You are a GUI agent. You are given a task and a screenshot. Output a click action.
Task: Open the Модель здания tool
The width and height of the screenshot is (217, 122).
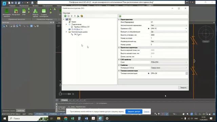tap(35, 13)
